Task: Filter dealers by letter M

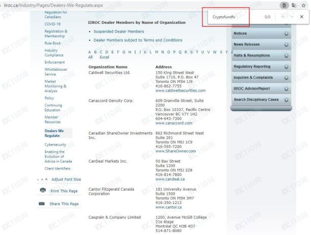Action: click(157, 52)
